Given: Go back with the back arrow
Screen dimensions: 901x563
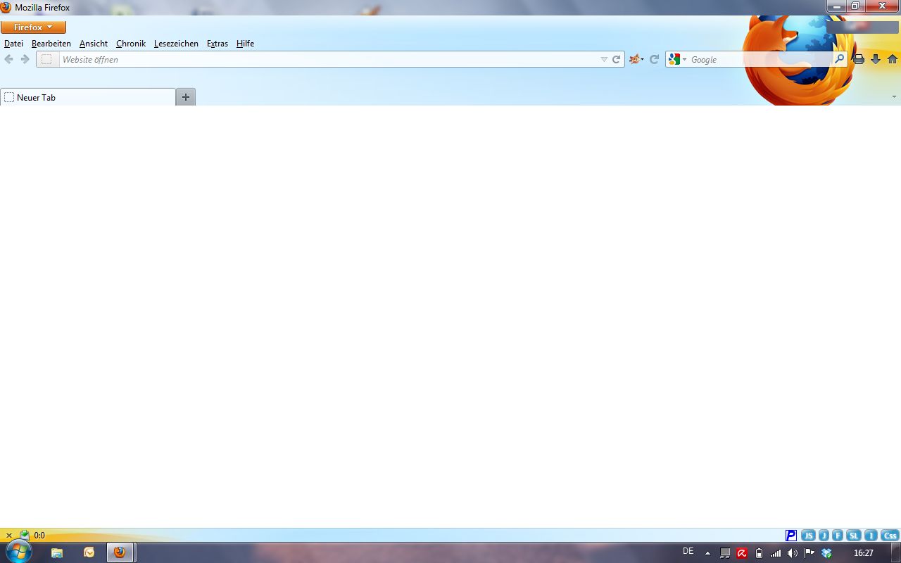Looking at the screenshot, I should (x=9, y=60).
